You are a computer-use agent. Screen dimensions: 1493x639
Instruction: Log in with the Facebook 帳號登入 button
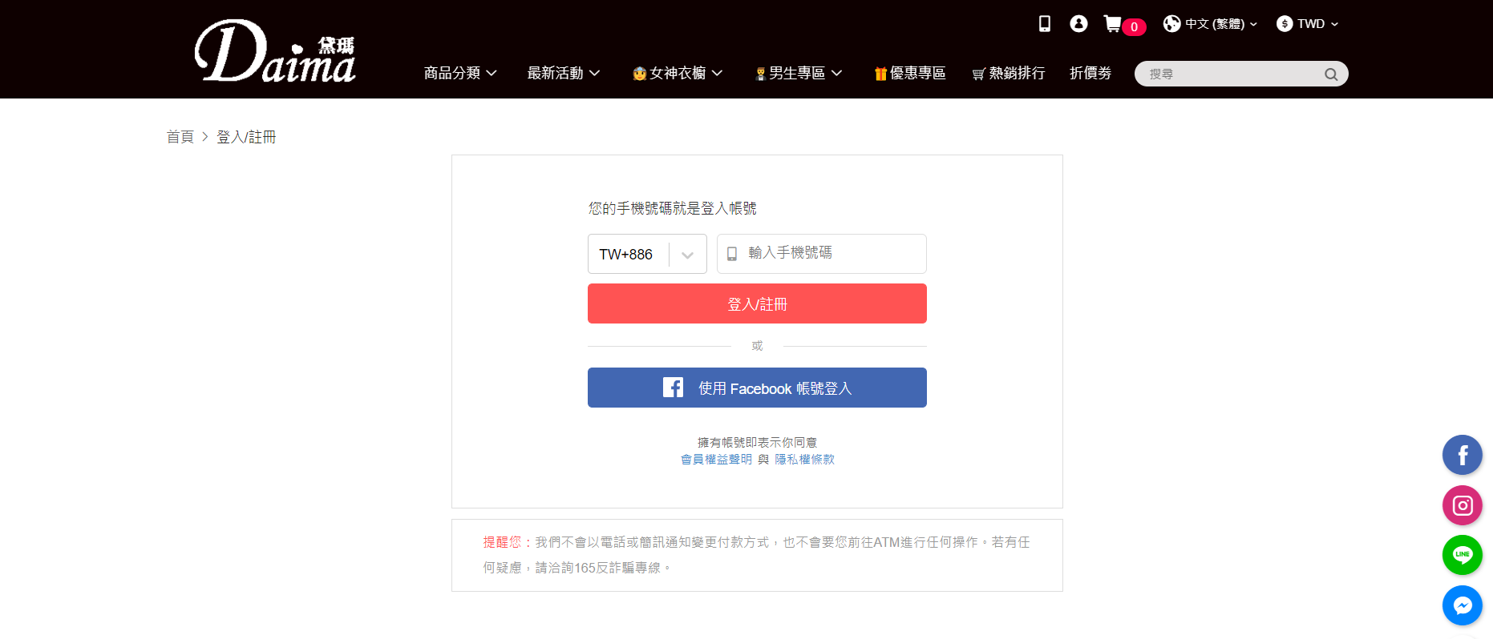(x=757, y=388)
